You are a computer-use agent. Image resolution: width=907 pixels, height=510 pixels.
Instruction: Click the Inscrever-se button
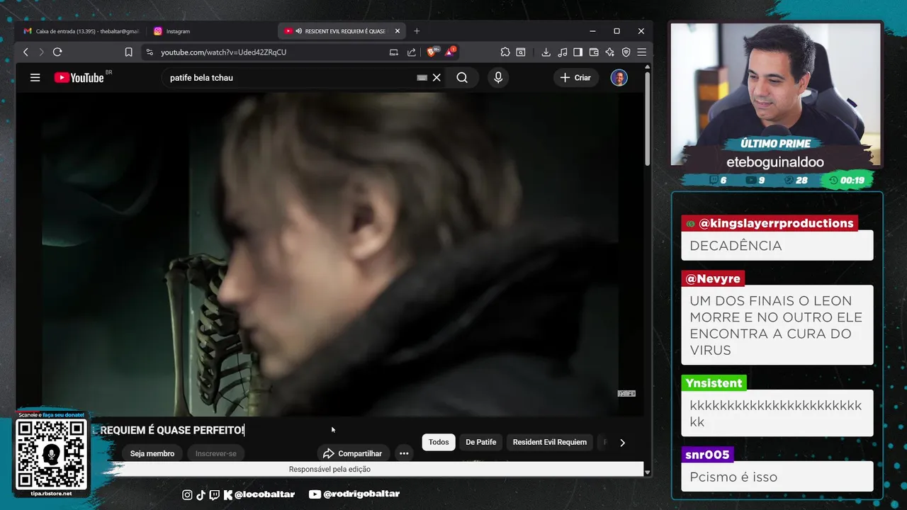[x=216, y=453]
